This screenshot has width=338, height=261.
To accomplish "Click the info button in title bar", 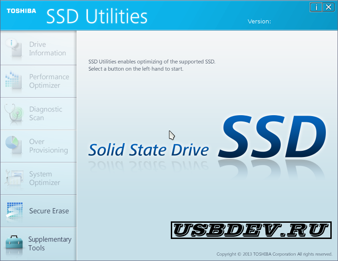I will pos(316,7).
